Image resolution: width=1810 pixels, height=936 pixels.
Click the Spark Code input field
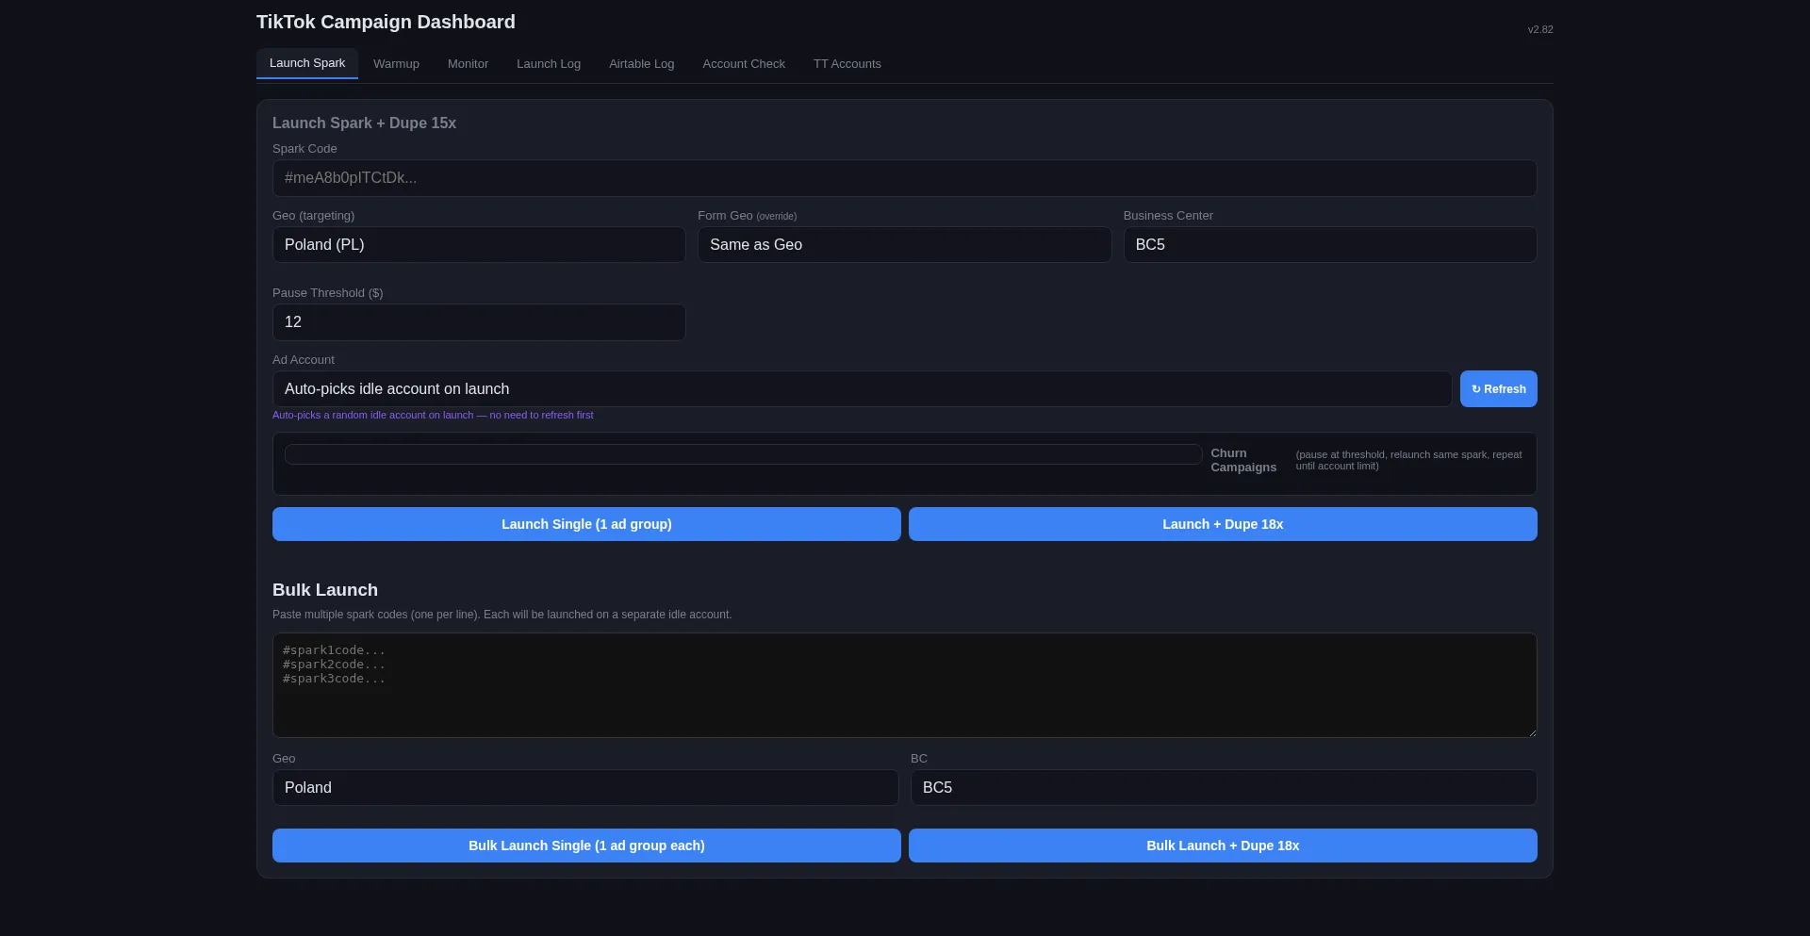pos(905,178)
